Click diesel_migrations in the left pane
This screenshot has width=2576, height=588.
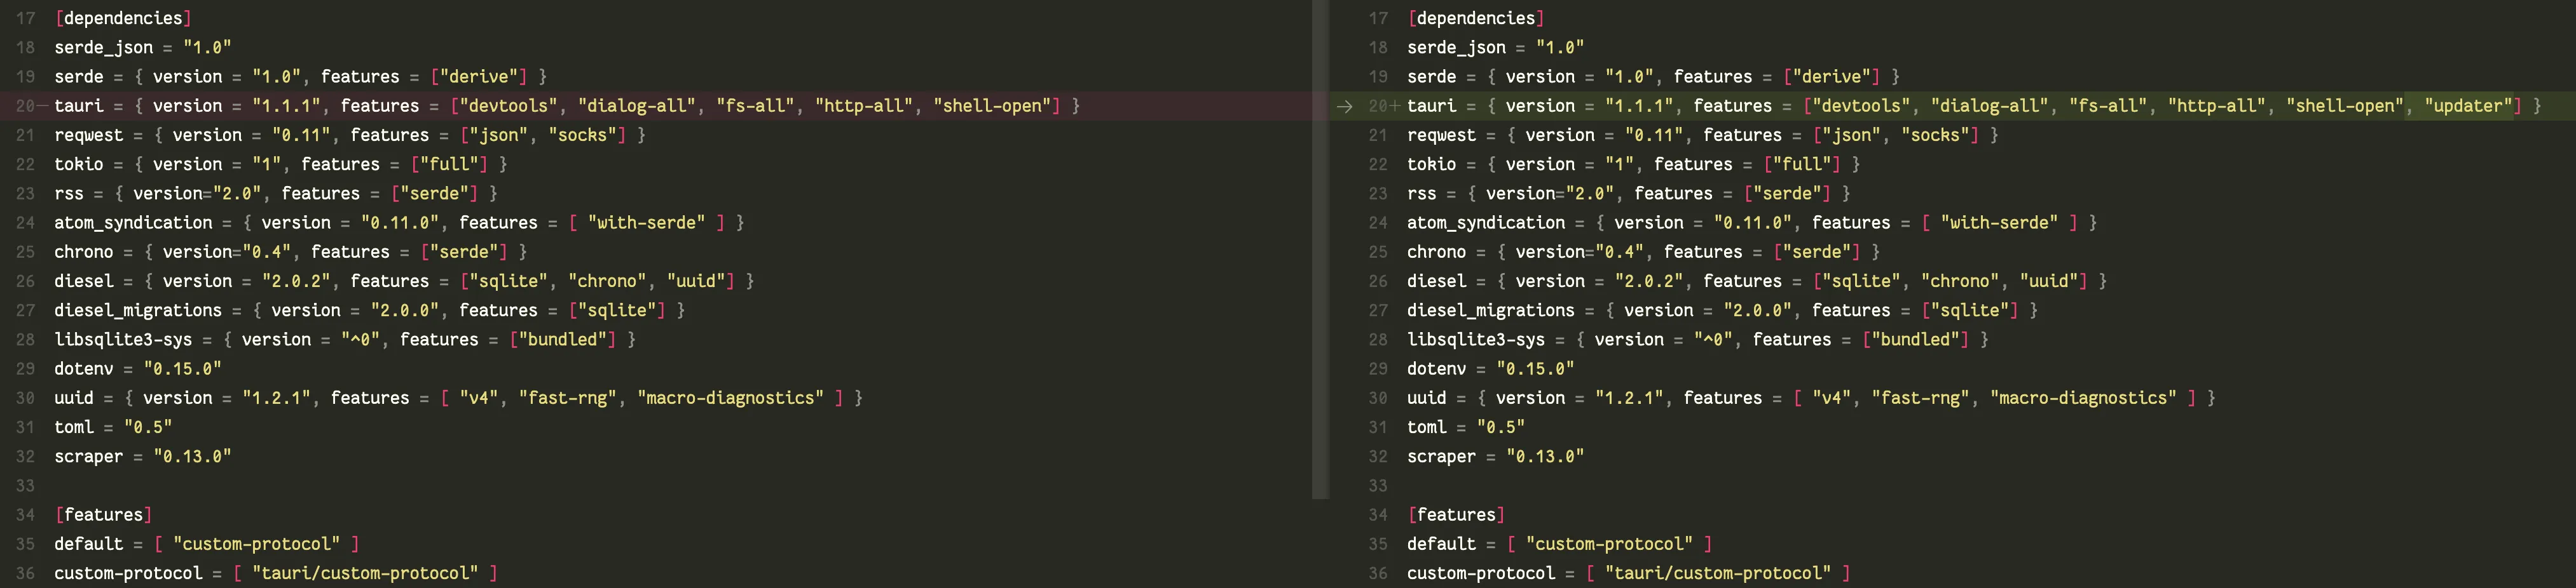coord(138,311)
